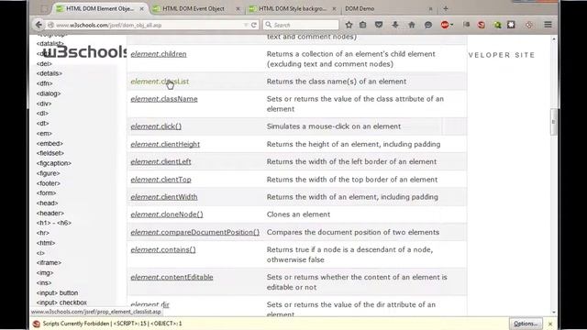Select <input> checkbox in the sidebar

coord(61,302)
